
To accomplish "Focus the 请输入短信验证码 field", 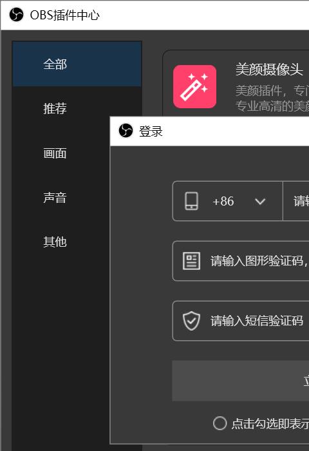I will 241,321.
